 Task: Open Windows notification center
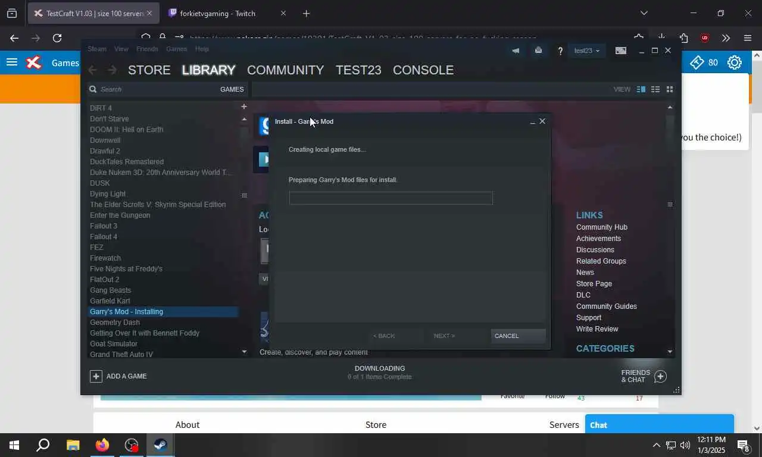(744, 445)
